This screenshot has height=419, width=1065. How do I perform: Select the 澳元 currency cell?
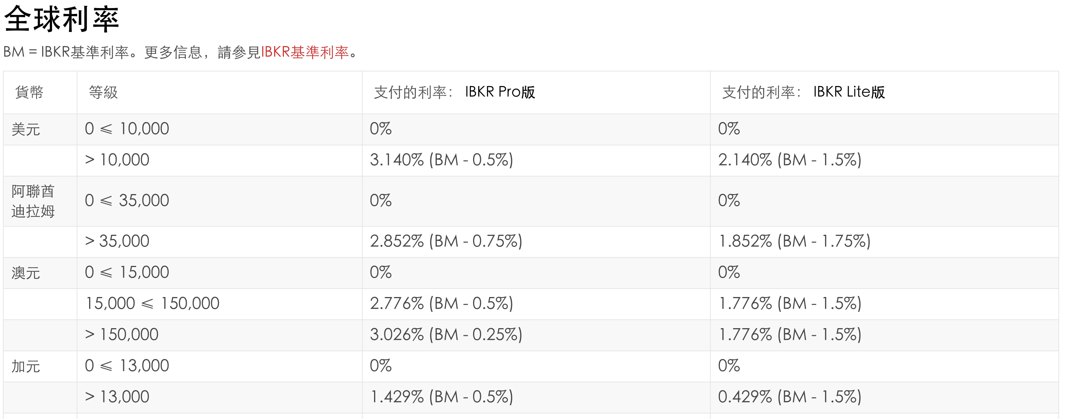(26, 273)
